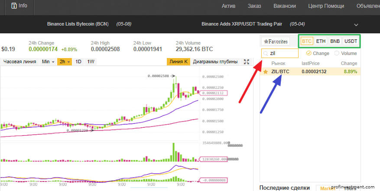Select the Change radio option

(x=309, y=53)
